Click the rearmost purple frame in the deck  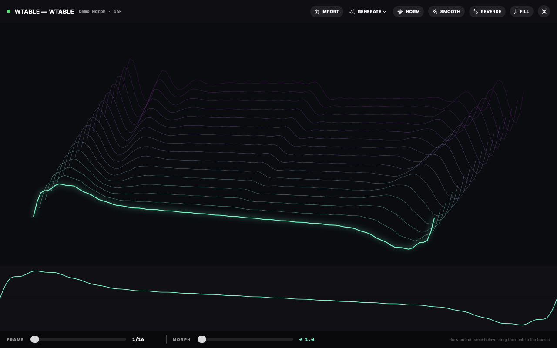[261, 82]
